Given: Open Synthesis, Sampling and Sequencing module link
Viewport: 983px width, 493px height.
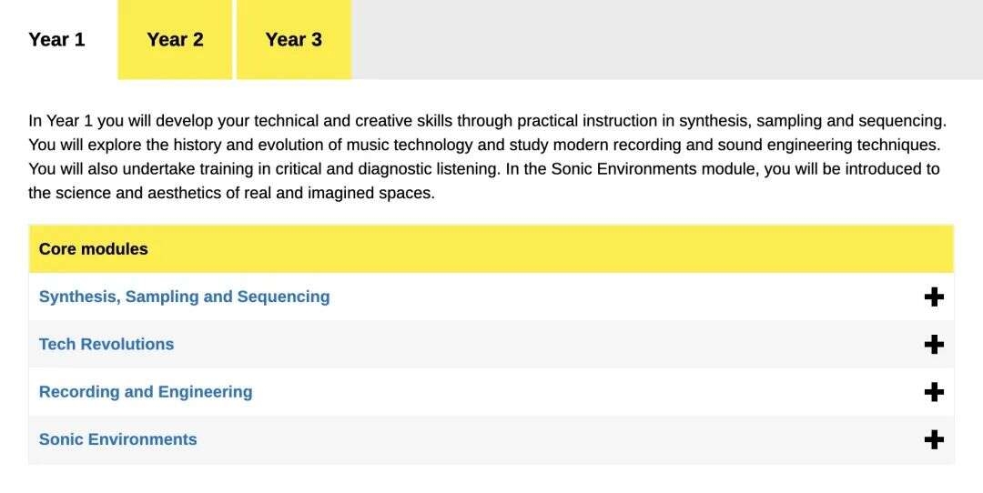Looking at the screenshot, I should click(x=184, y=297).
